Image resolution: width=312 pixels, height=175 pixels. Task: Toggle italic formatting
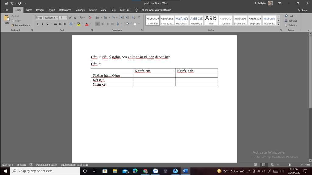tap(42, 24)
